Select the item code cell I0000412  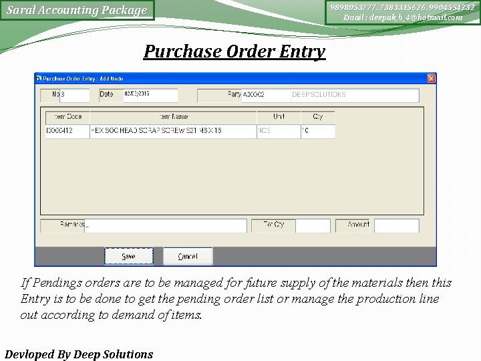tap(67, 132)
